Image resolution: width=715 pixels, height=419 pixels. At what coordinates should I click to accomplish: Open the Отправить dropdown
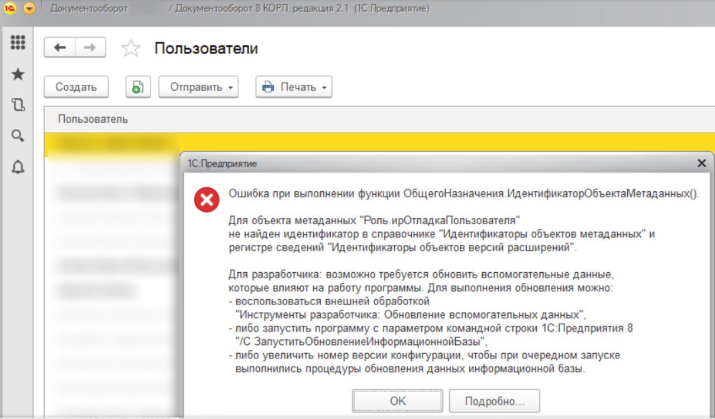[x=198, y=87]
